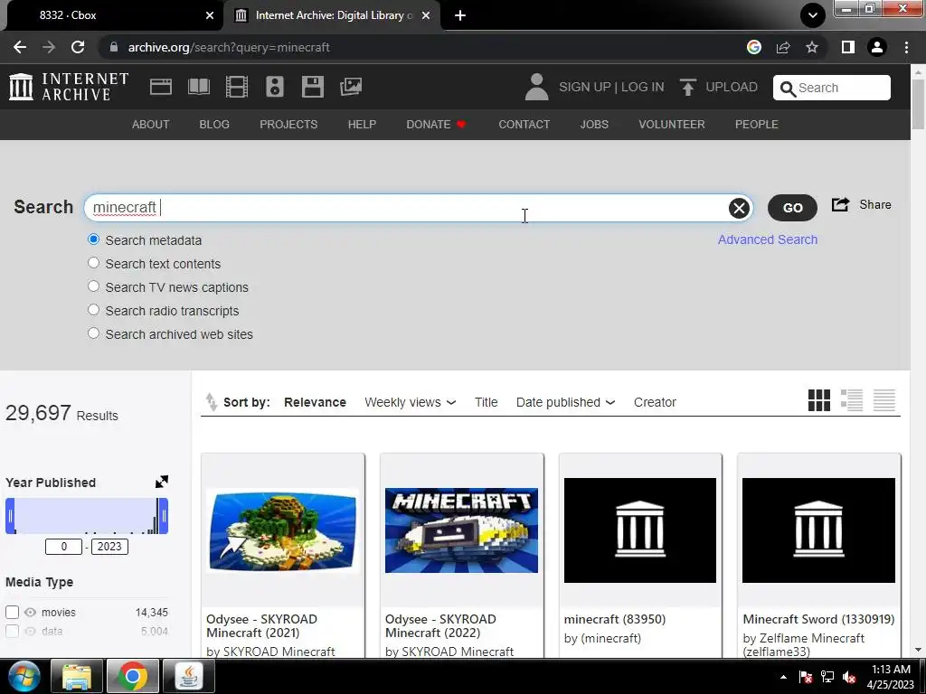Select Search metadata option
The width and height of the screenshot is (926, 694).
point(93,239)
